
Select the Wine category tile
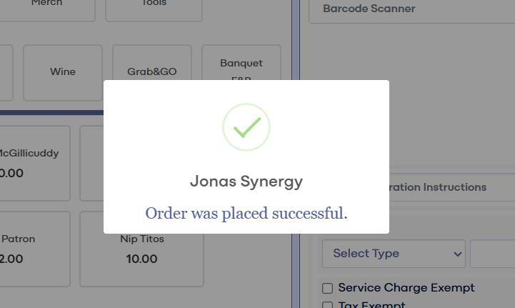pos(63,72)
